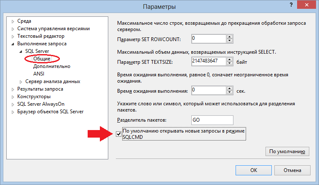Decrease Время ожидания выполнения spinner value
This screenshot has height=185, width=319.
(230, 92)
